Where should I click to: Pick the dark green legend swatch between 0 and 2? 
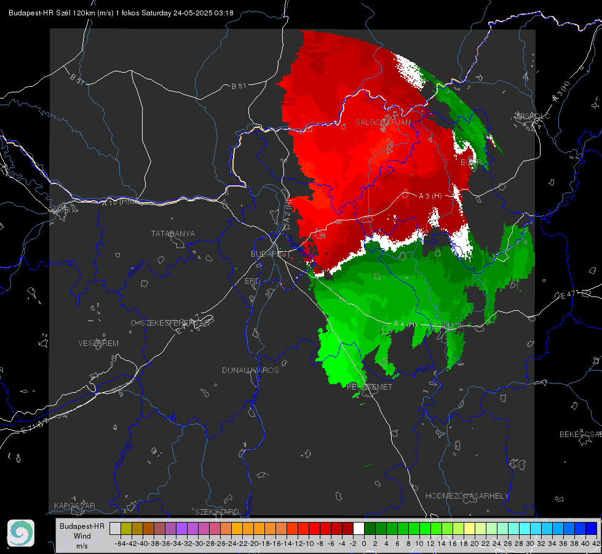[370, 528]
